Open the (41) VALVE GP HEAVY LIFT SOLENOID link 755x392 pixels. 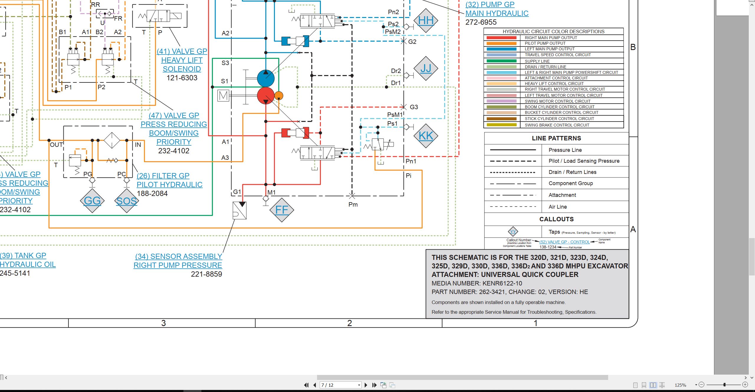pyautogui.click(x=182, y=60)
